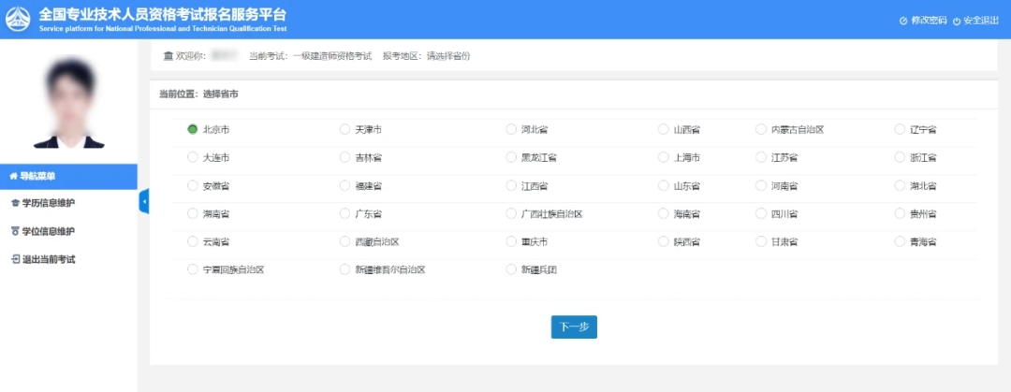This screenshot has height=392, width=1011.
Task: Click the graduation cap icon for 学历信息维护
Action: tap(14, 203)
